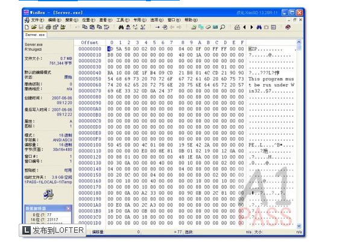Click the grayed Back navigation arrow
The height and width of the screenshot is (243, 345).
[x=172, y=27]
